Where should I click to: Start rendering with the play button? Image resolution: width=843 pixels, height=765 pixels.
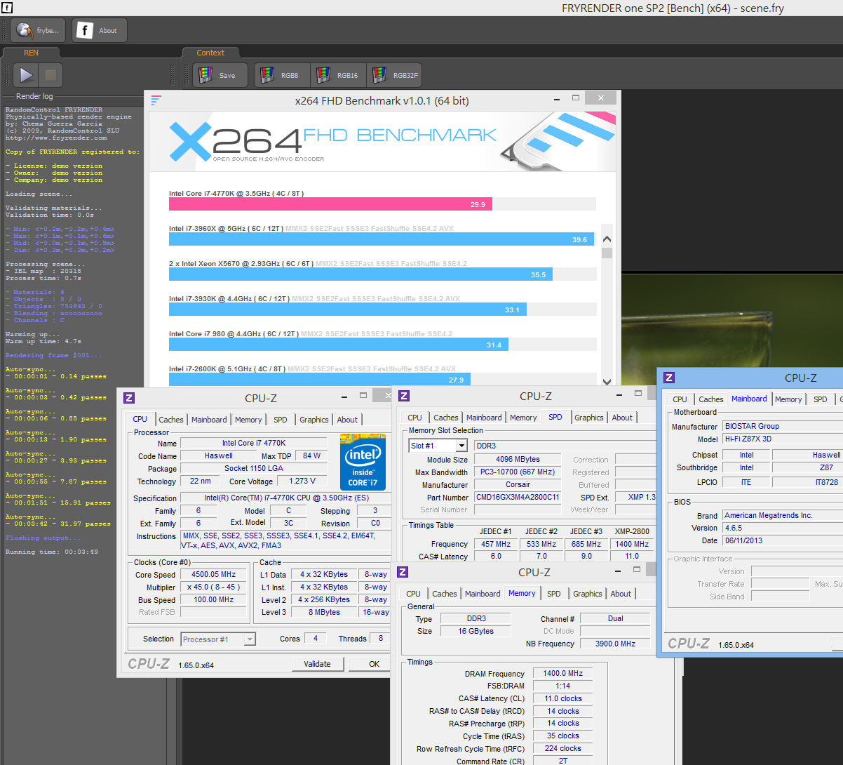click(27, 75)
